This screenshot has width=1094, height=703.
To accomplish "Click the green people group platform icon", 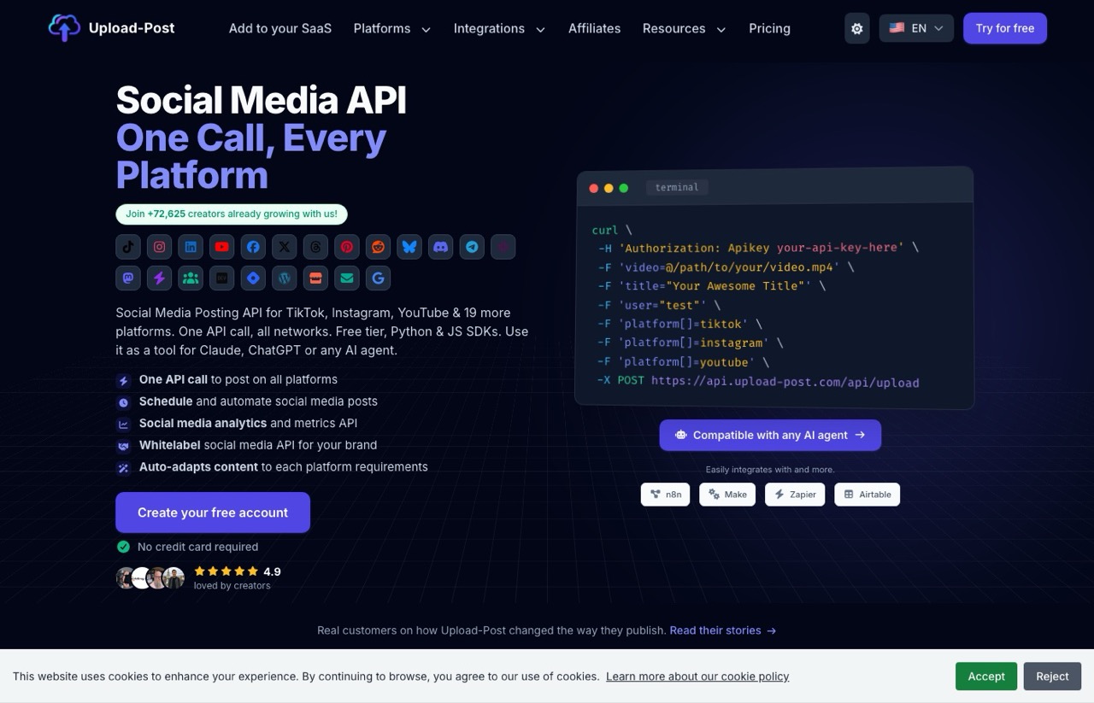I will coord(191,278).
